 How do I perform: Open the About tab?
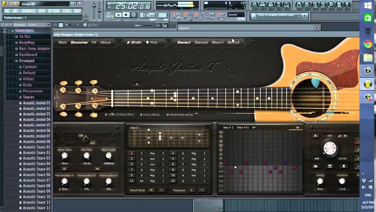pyautogui.click(x=106, y=42)
